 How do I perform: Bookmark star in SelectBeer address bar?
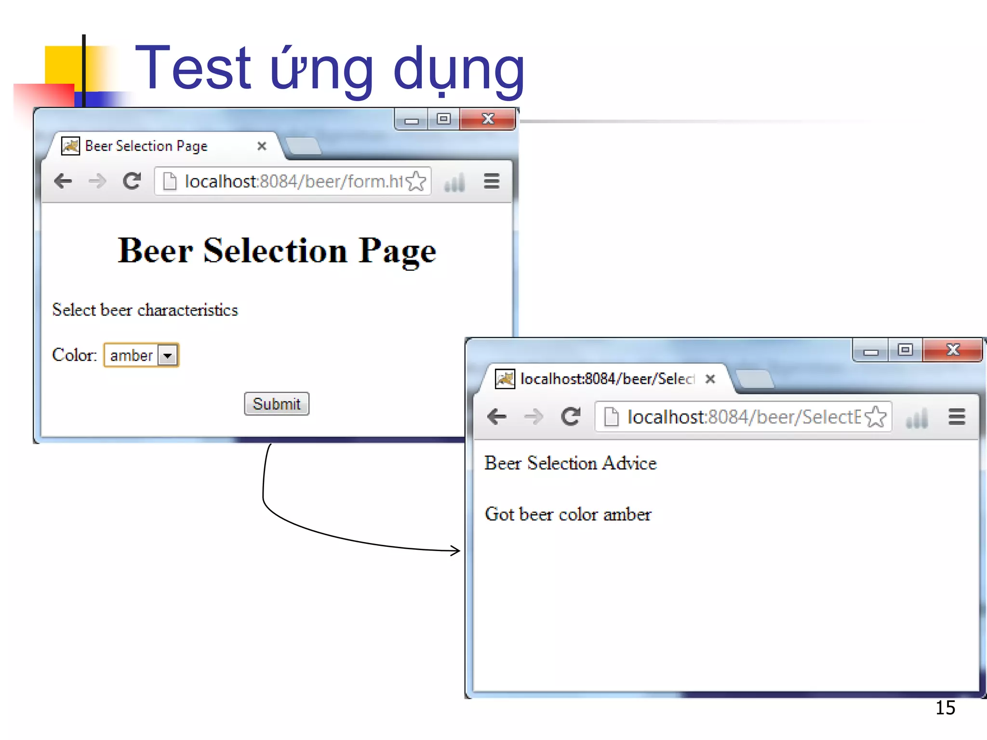pyautogui.click(x=876, y=417)
